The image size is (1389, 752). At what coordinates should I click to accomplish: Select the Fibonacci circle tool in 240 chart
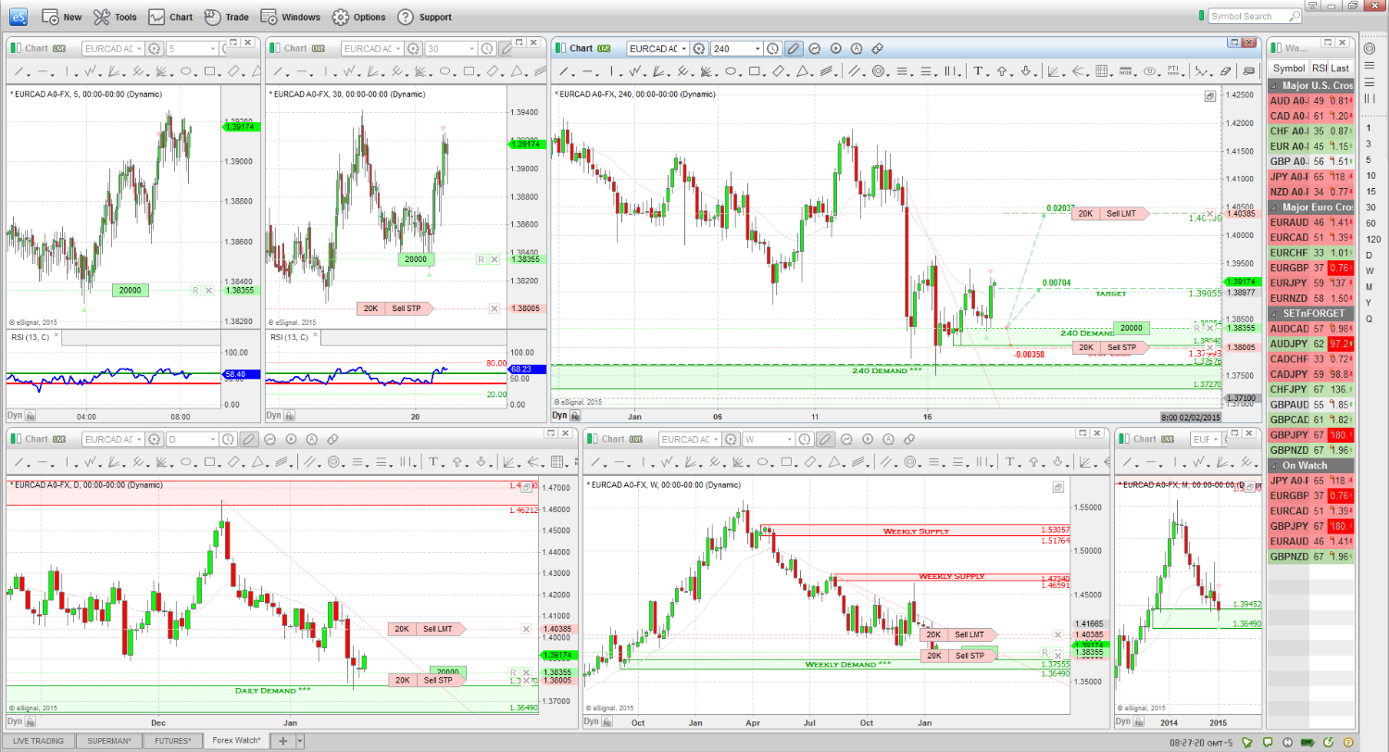(880, 71)
